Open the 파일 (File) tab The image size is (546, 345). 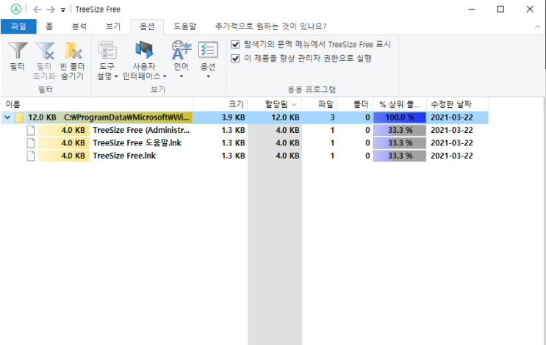pyautogui.click(x=18, y=26)
